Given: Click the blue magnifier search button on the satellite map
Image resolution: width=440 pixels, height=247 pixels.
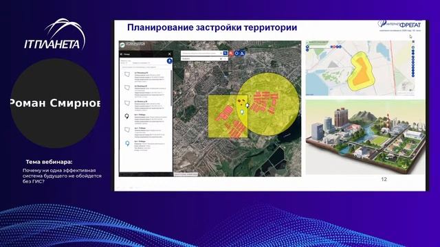Looking at the screenshot, I should [x=225, y=54].
